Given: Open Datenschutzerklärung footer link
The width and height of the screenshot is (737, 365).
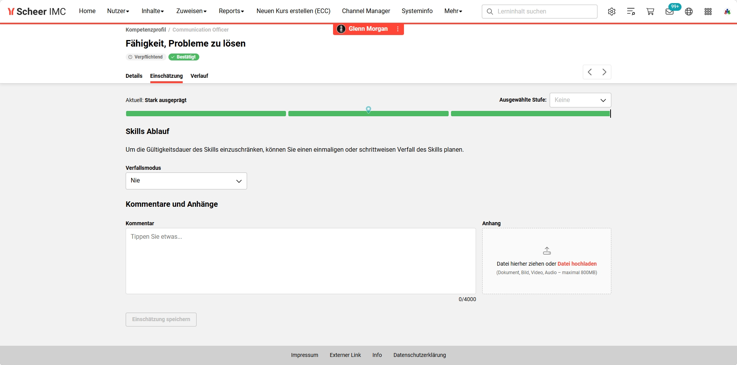Looking at the screenshot, I should pos(420,355).
